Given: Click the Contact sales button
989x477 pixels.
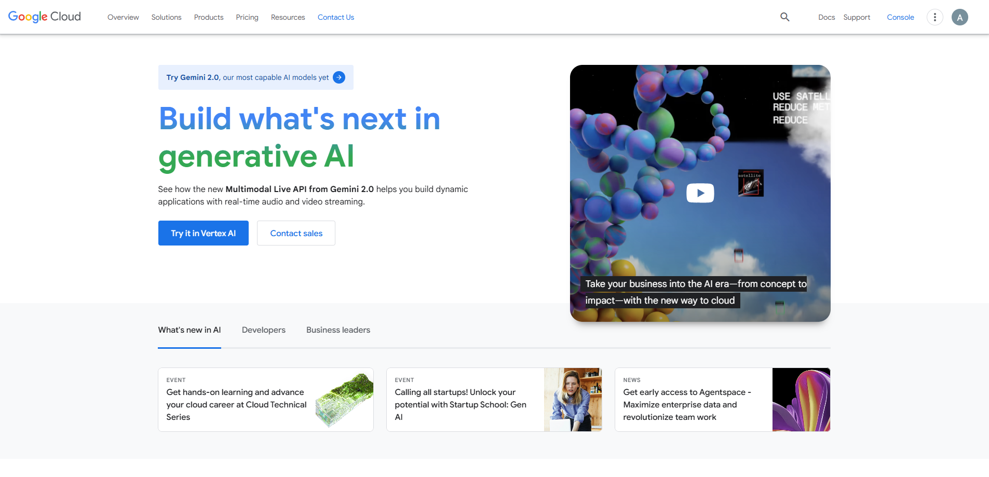Looking at the screenshot, I should coord(296,233).
